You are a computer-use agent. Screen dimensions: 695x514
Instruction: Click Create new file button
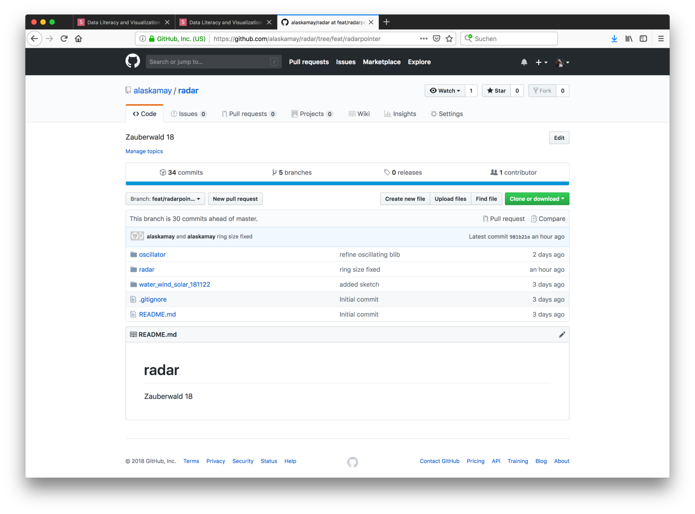(405, 199)
